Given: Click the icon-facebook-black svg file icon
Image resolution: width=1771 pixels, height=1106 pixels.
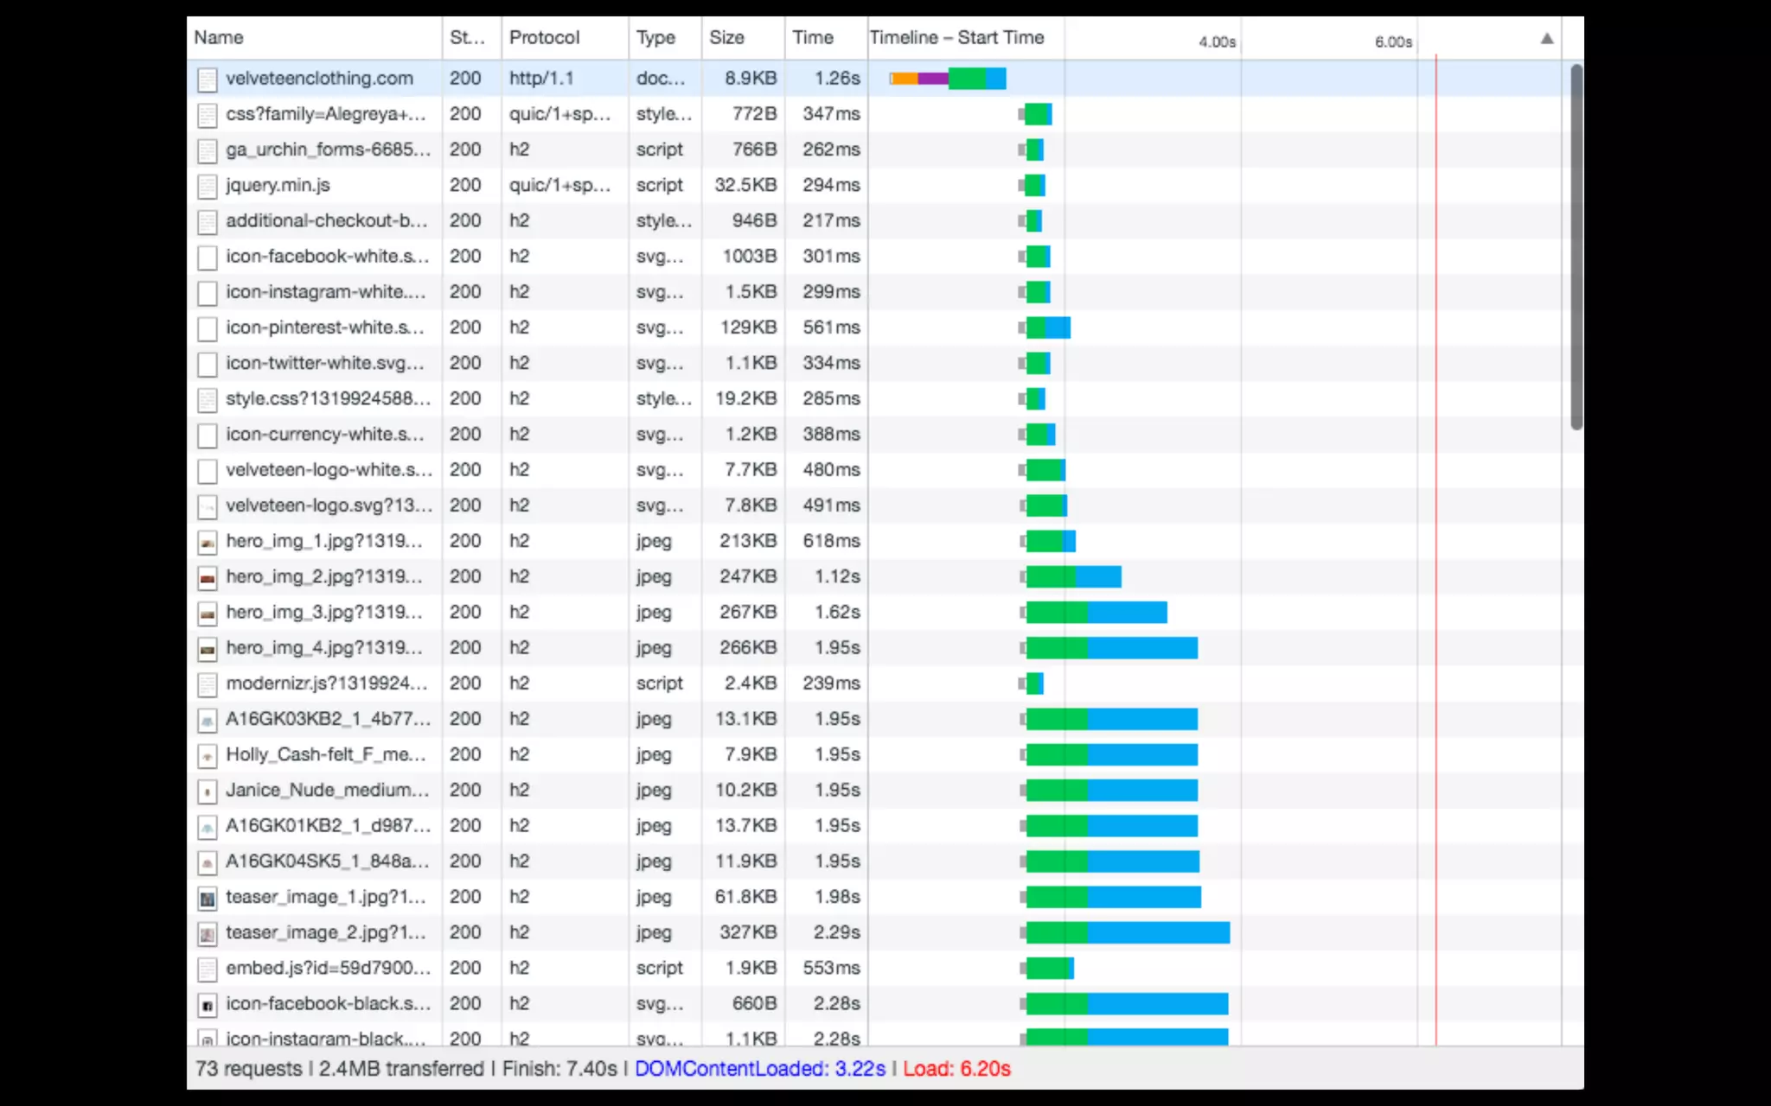Looking at the screenshot, I should coord(207,1005).
